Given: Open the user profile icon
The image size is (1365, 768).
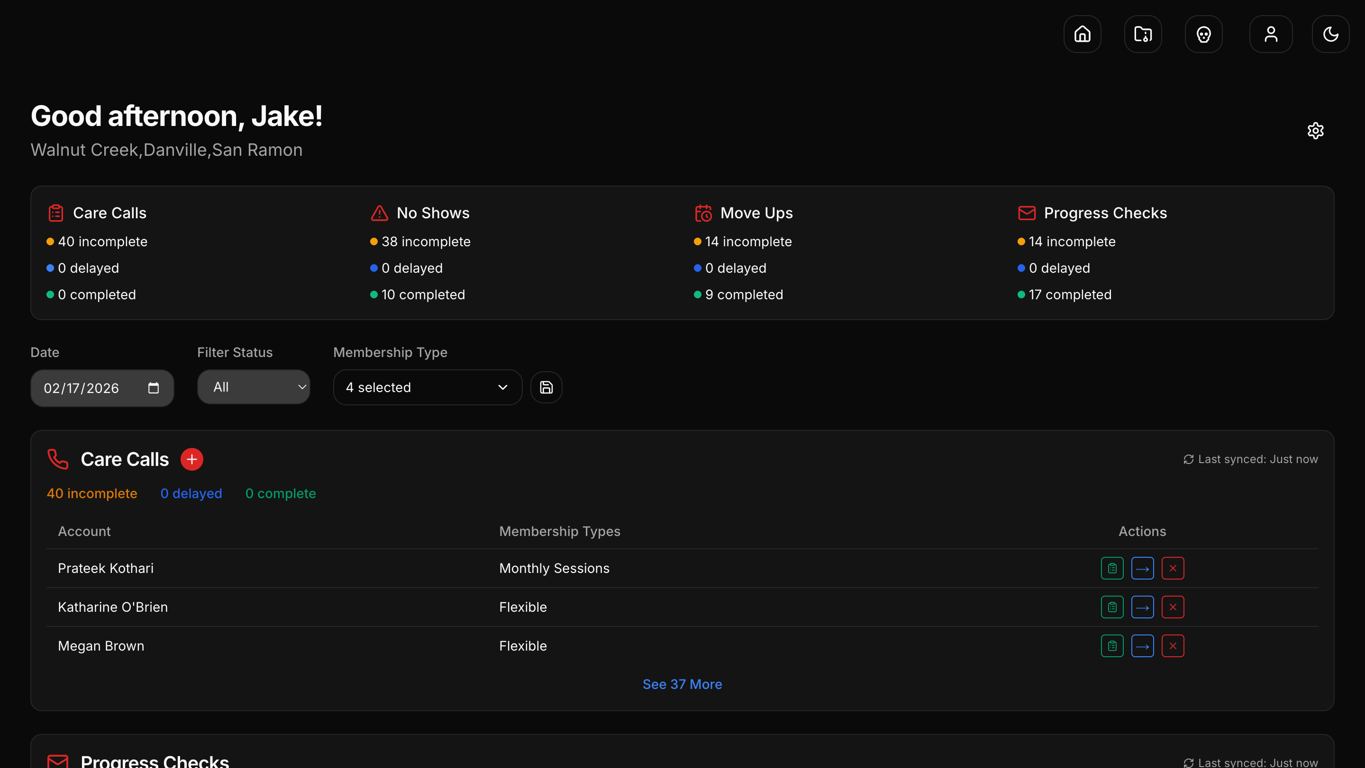Looking at the screenshot, I should click(1271, 34).
